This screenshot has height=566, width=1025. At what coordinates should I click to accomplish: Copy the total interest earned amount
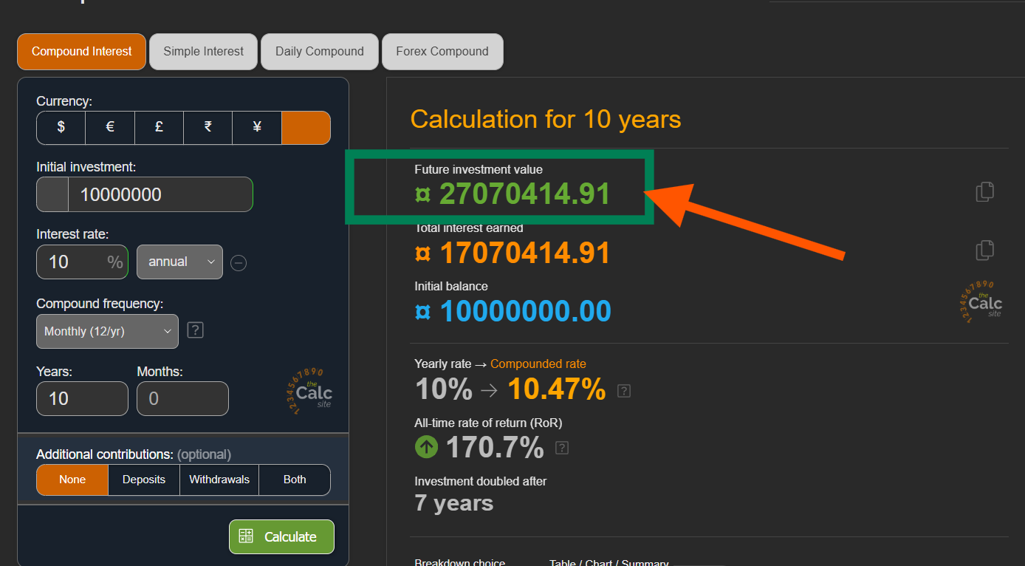pos(984,250)
